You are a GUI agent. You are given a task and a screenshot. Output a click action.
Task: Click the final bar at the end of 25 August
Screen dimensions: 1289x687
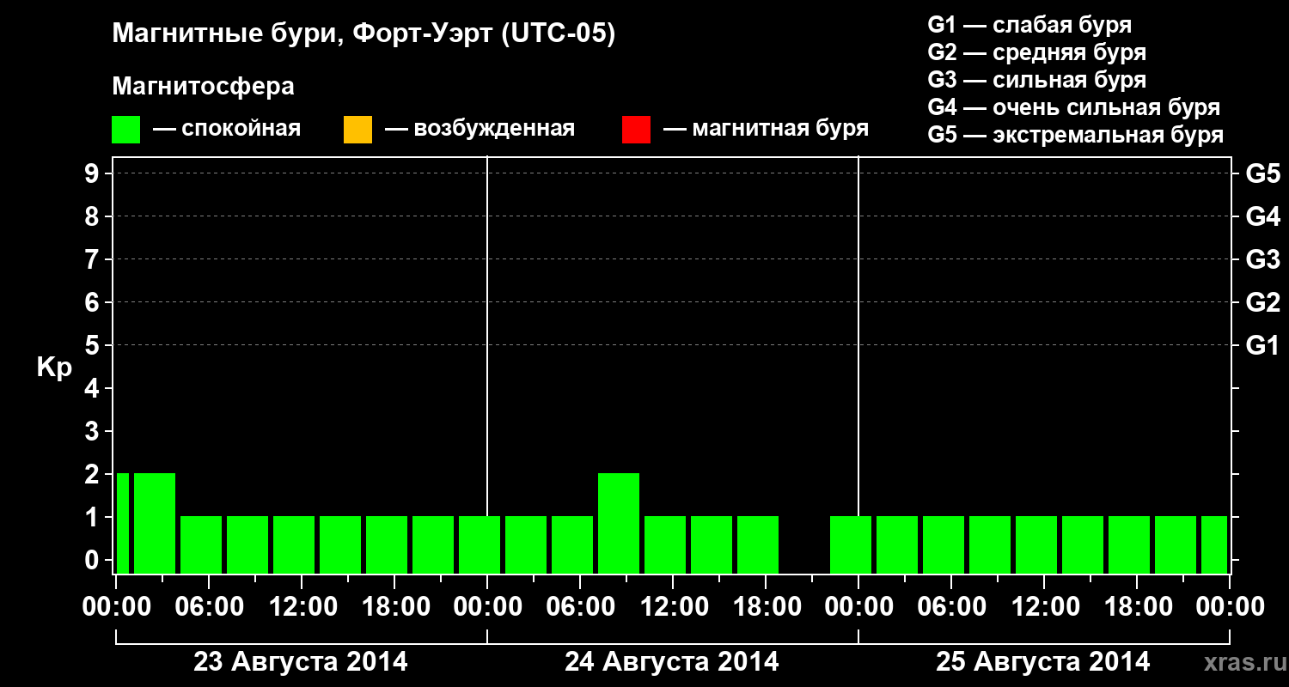1214,544
